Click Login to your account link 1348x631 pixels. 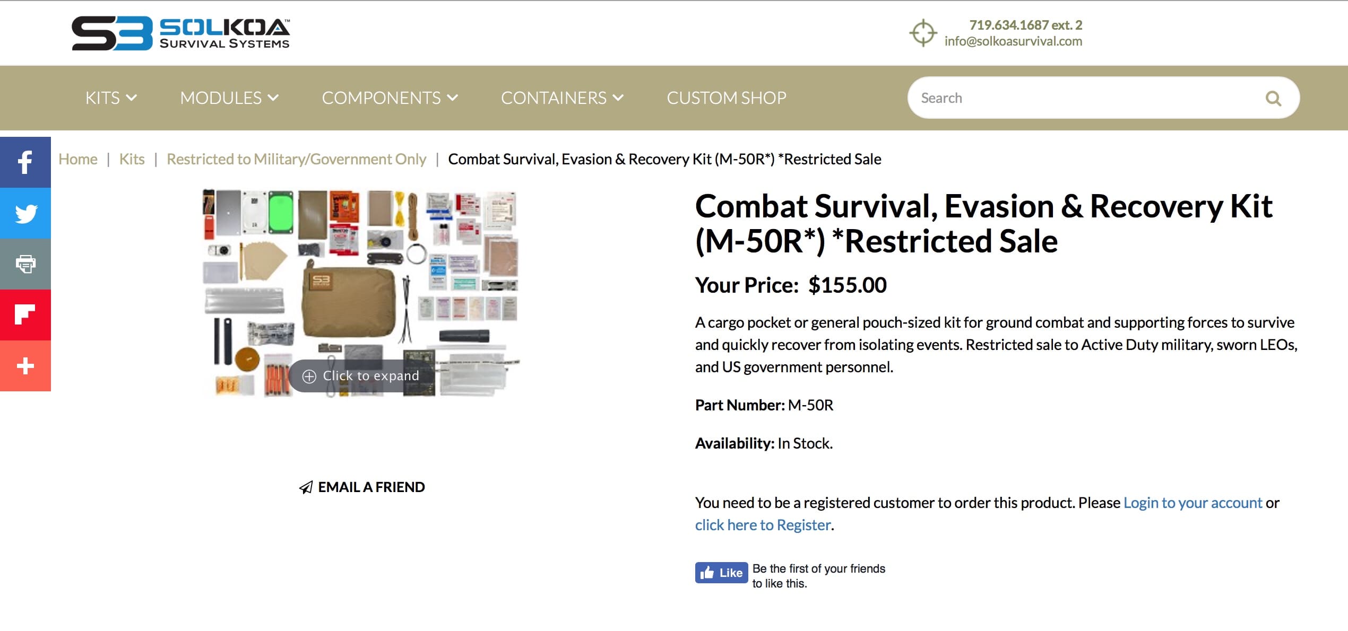coord(1193,503)
